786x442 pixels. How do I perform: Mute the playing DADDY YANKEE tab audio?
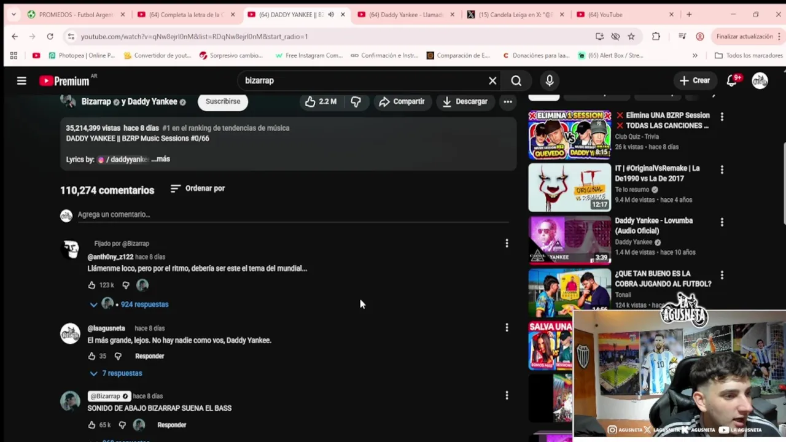[x=331, y=15]
